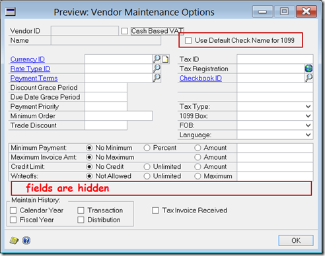This screenshot has height=256, width=325.
Task: Maximize the Vendor Maintenance Options window
Action: click(x=284, y=11)
